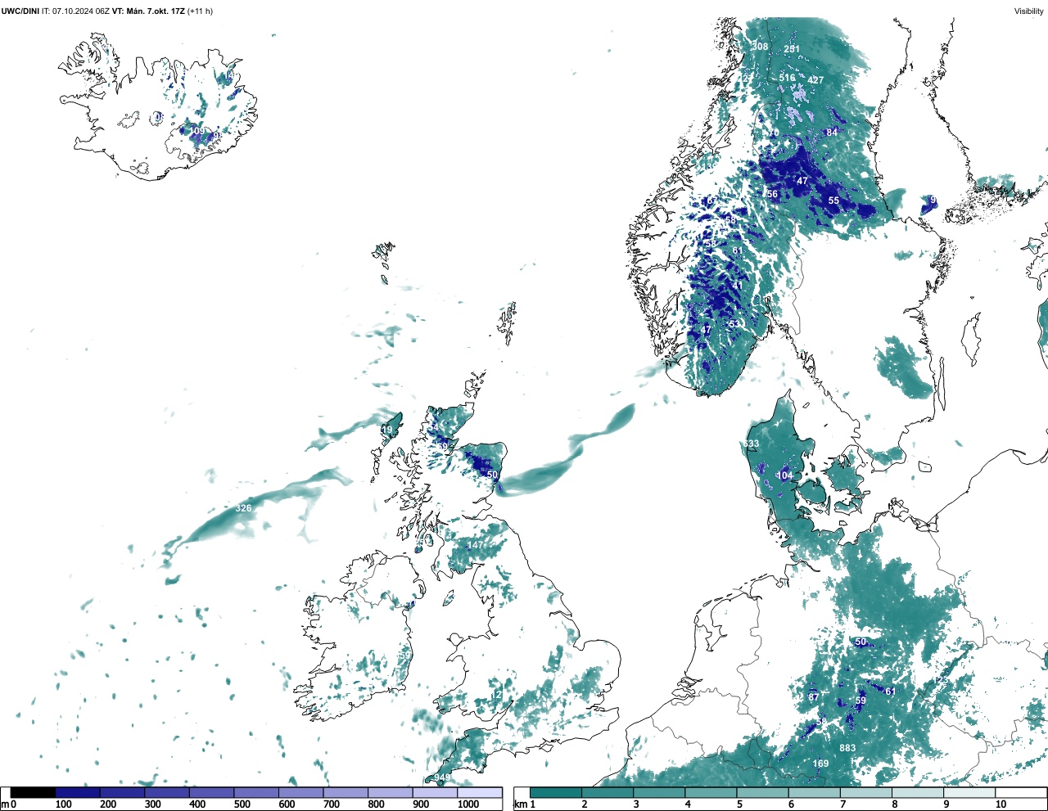Click the '55' value in central Sweden

[x=833, y=200]
